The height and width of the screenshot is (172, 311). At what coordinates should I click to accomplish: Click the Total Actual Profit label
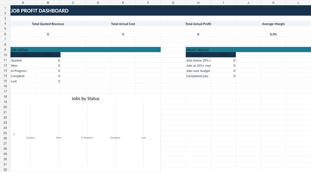[x=198, y=24]
